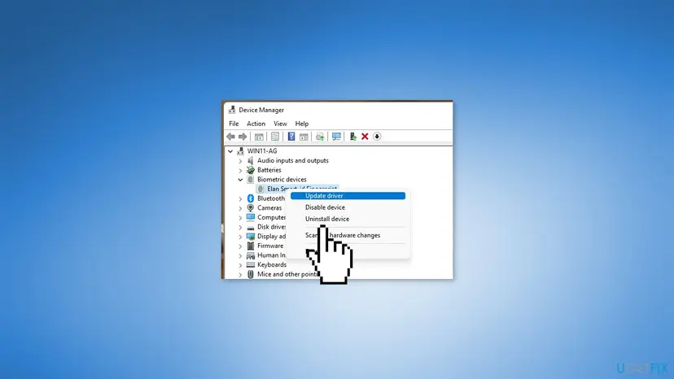The height and width of the screenshot is (379, 674).
Task: Click the Human Interface Devices icon
Action: coord(251,255)
